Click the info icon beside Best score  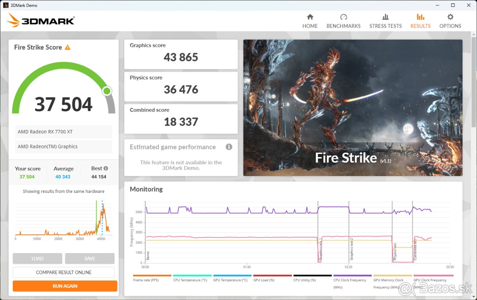point(106,168)
